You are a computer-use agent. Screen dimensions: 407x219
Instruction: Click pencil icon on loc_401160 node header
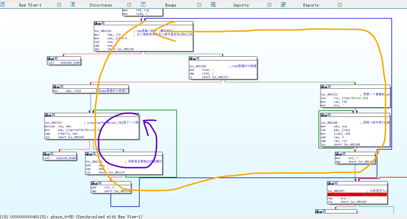click(326, 115)
